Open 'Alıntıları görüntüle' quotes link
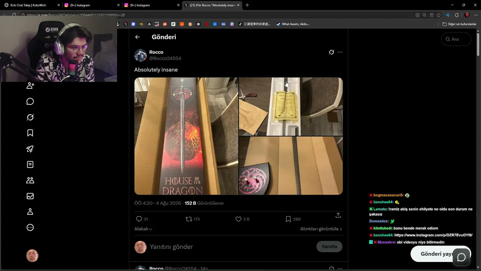The image size is (481, 271). tap(321, 229)
